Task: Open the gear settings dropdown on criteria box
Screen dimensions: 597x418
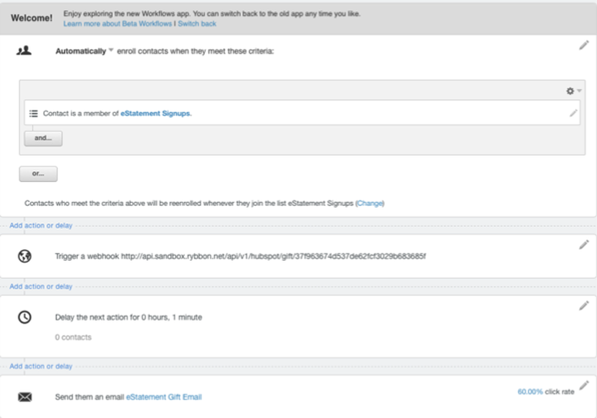Action: tap(573, 90)
